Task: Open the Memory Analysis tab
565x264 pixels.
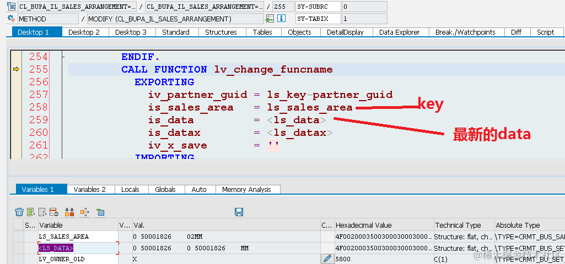Action: [x=246, y=189]
